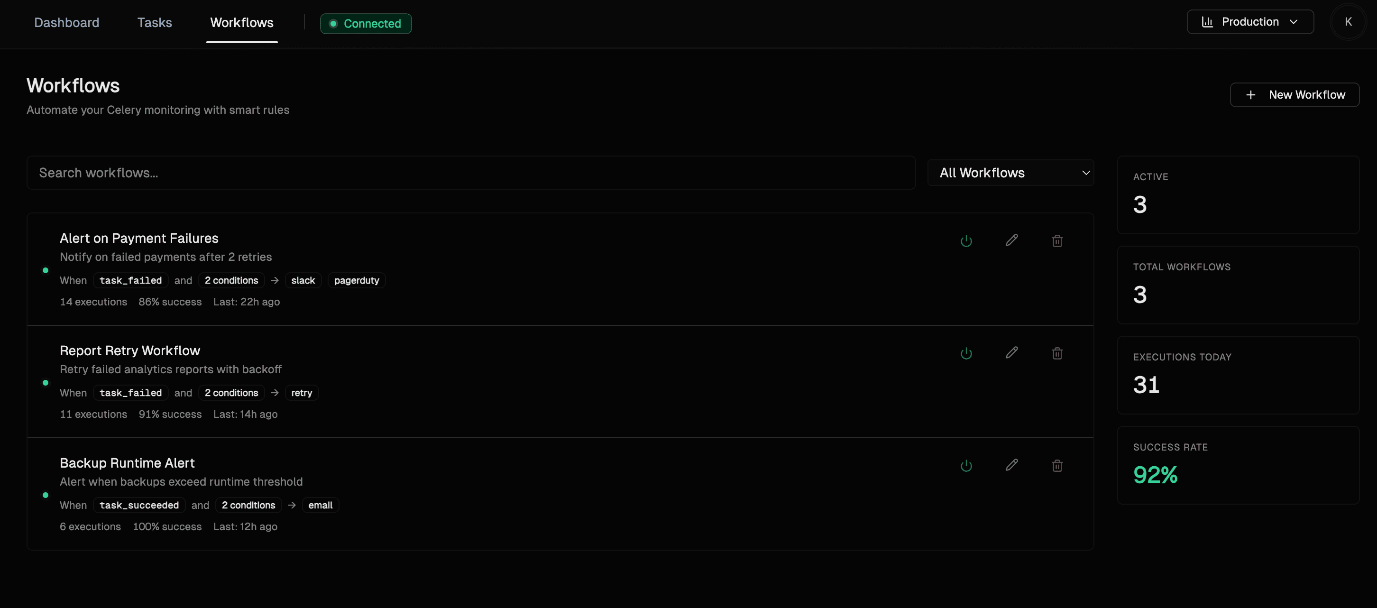Click the pagerduty action tag
The width and height of the screenshot is (1377, 608).
click(x=356, y=280)
